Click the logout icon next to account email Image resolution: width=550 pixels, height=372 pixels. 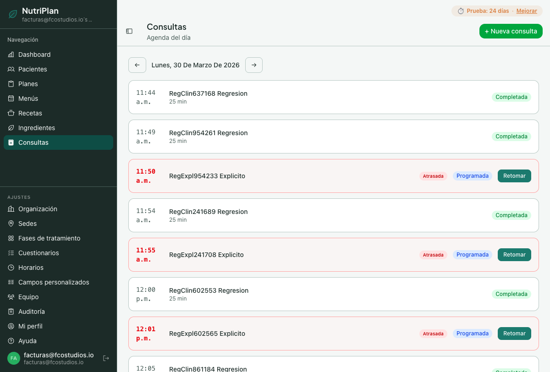coord(106,358)
